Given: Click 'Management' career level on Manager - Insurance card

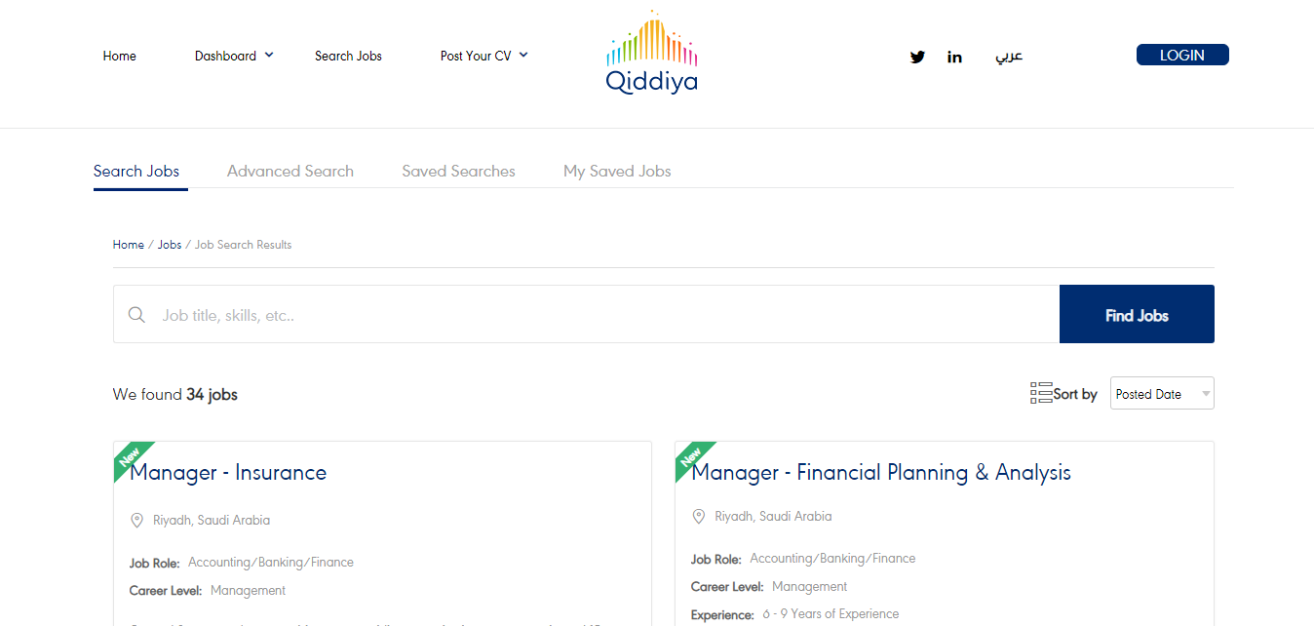Looking at the screenshot, I should click(x=248, y=591).
